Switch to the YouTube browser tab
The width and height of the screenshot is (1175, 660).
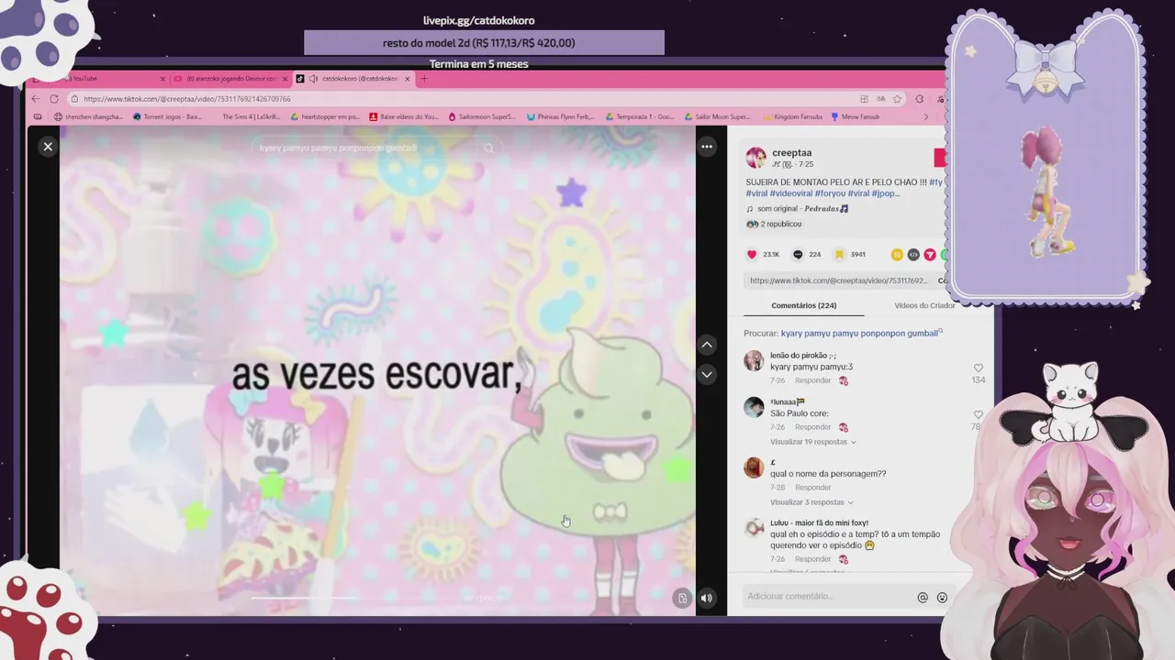click(x=110, y=79)
